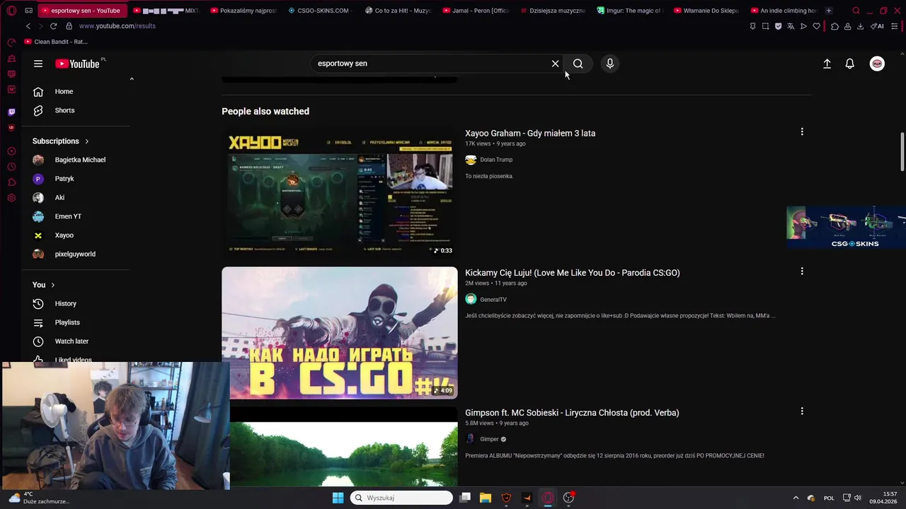Click the Opera GX menu logo

point(11,11)
